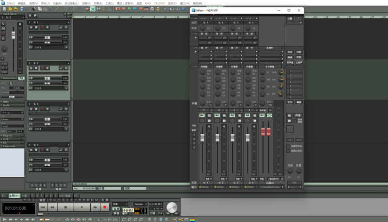Viewport: 388px width, 222px height.
Task: Open the track 1 header dropdown arrow
Action: pyautogui.click(x=68, y=22)
